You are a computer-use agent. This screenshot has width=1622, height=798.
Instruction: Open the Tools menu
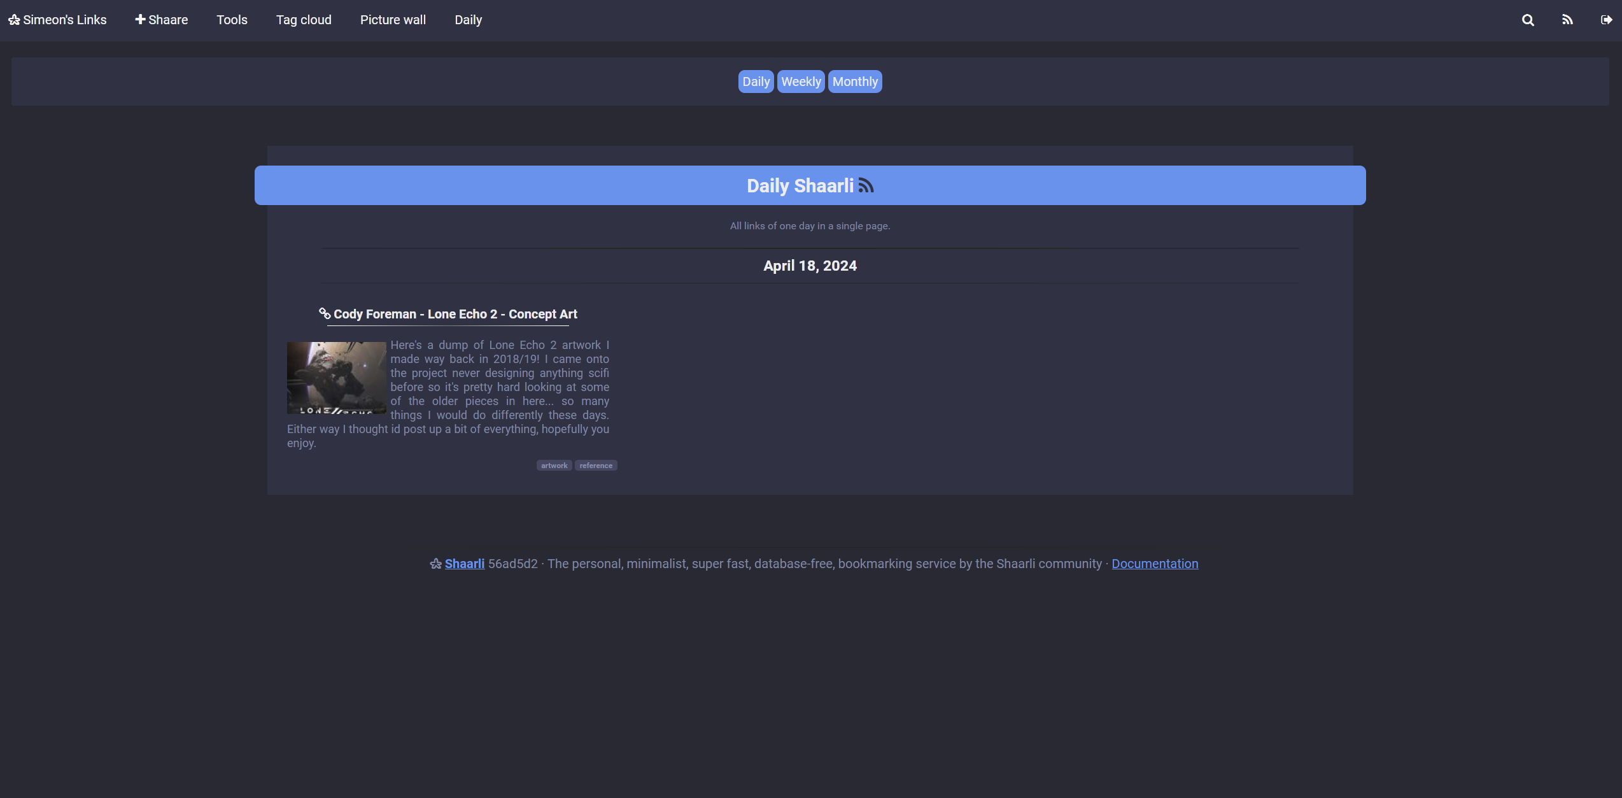pyautogui.click(x=232, y=20)
